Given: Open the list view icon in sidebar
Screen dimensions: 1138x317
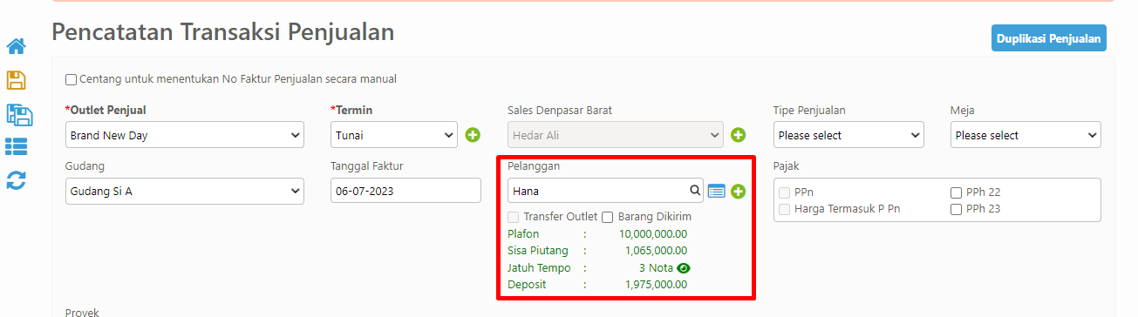Looking at the screenshot, I should (17, 146).
